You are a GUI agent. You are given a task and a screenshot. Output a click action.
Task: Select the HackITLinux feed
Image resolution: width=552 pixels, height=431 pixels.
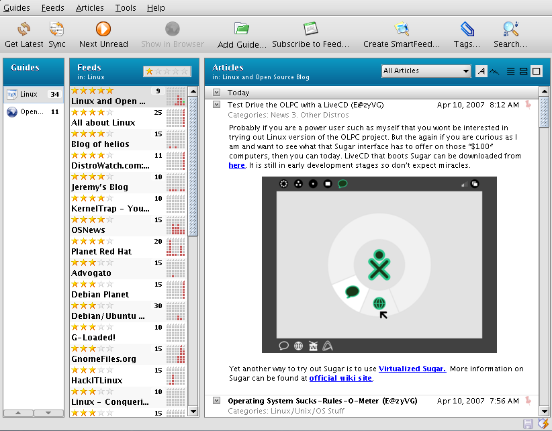point(128,375)
